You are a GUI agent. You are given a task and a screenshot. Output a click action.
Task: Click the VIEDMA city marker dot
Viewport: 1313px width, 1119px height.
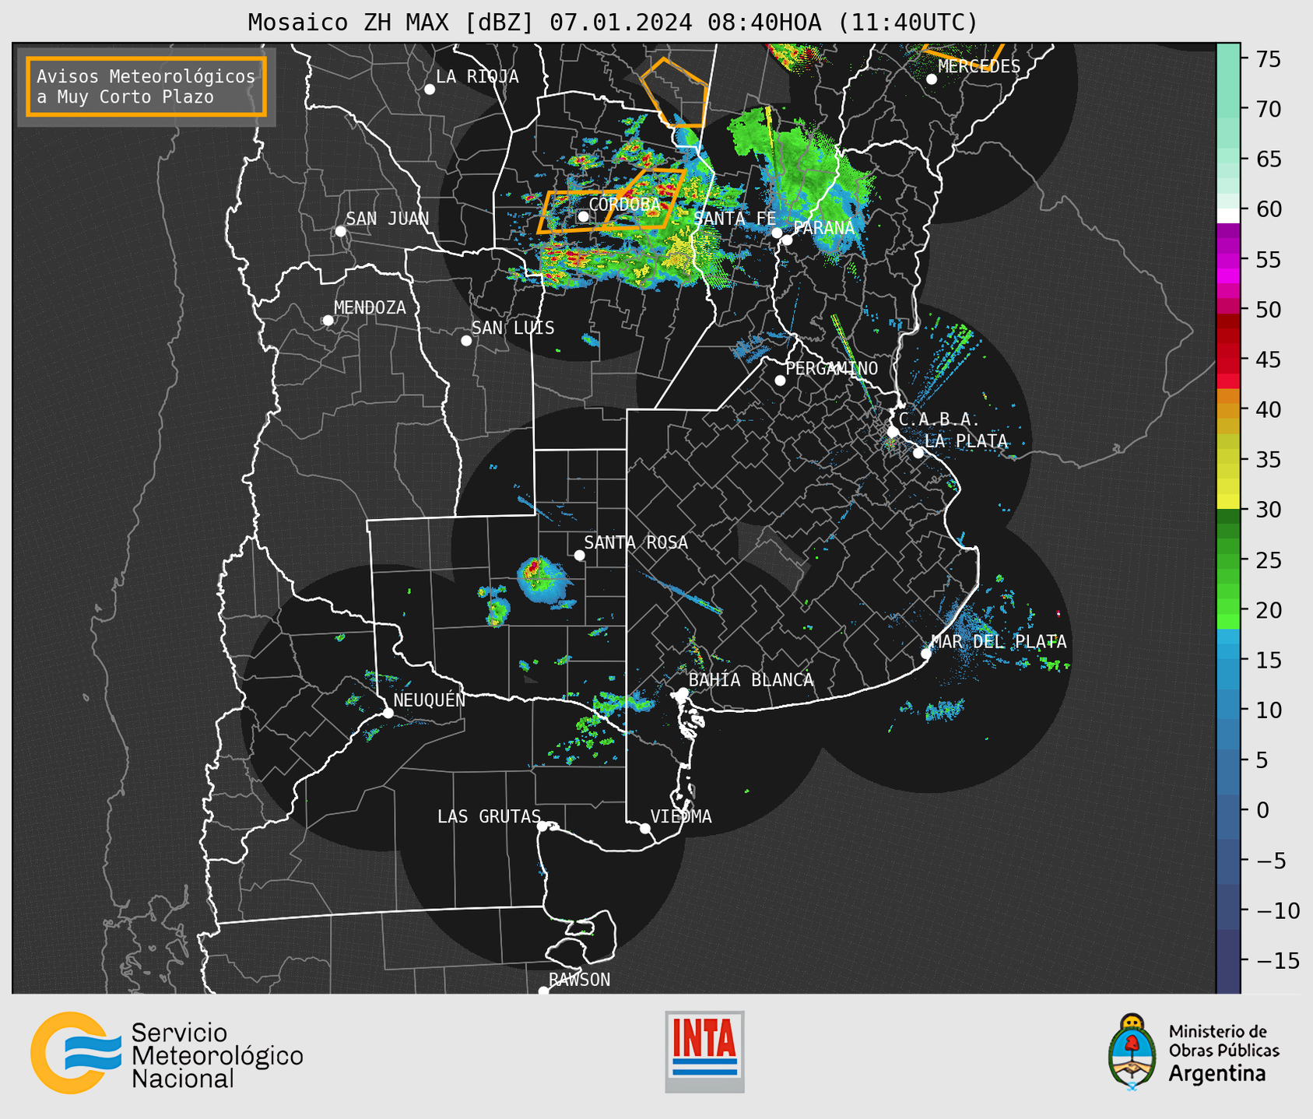[x=645, y=828]
